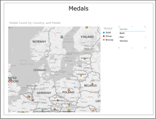Click the Bronze legend color dot
Viewport: 156px width, 119px height.
click(x=104, y=40)
